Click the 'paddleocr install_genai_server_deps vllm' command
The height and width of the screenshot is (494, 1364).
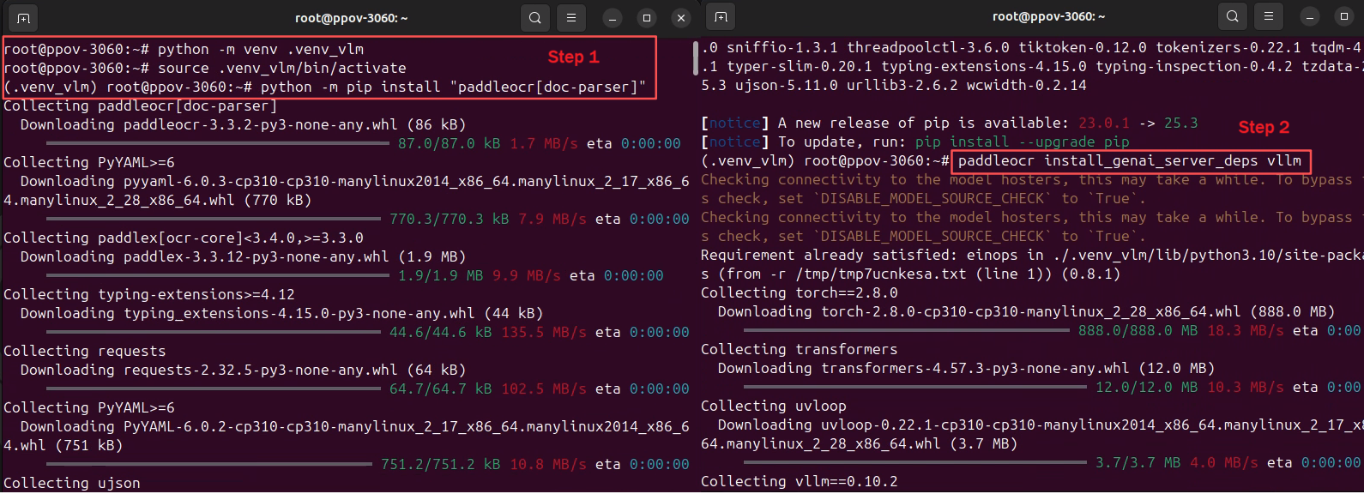(1130, 160)
